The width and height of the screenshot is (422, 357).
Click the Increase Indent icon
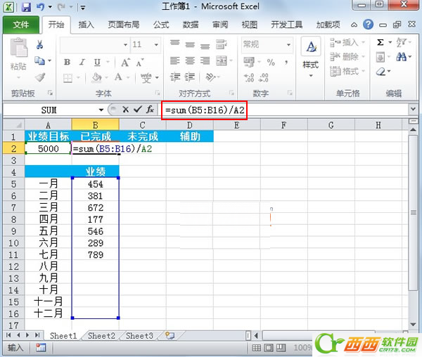click(190, 77)
